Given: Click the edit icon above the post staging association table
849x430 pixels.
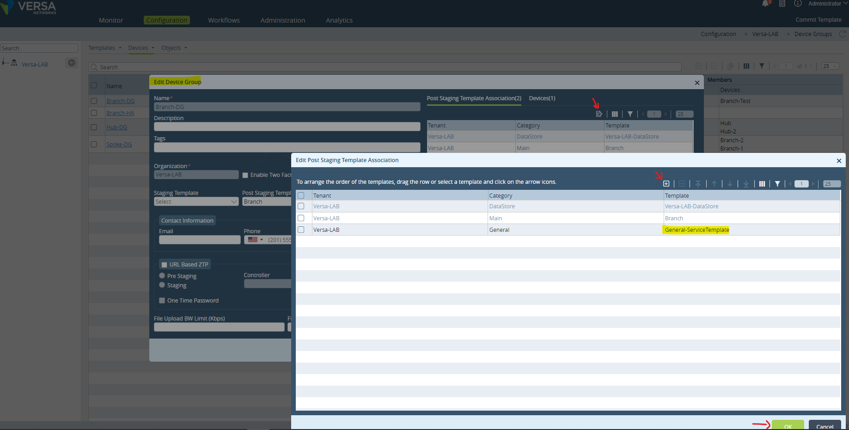Looking at the screenshot, I should point(599,114).
